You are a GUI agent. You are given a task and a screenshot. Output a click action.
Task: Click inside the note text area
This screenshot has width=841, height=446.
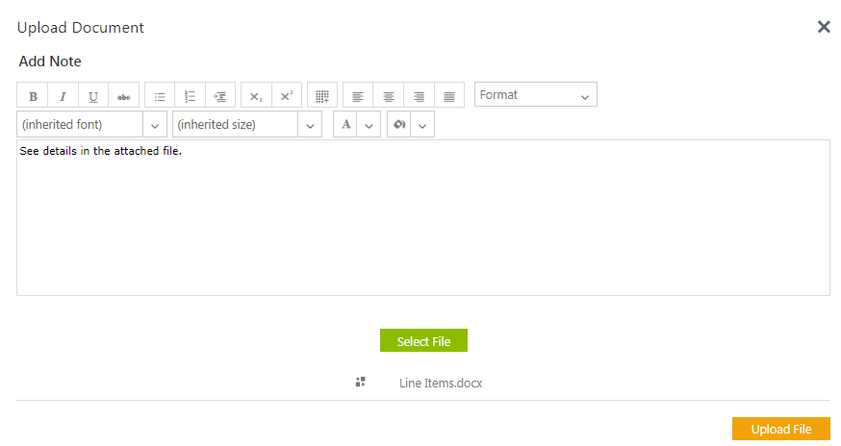tap(423, 221)
